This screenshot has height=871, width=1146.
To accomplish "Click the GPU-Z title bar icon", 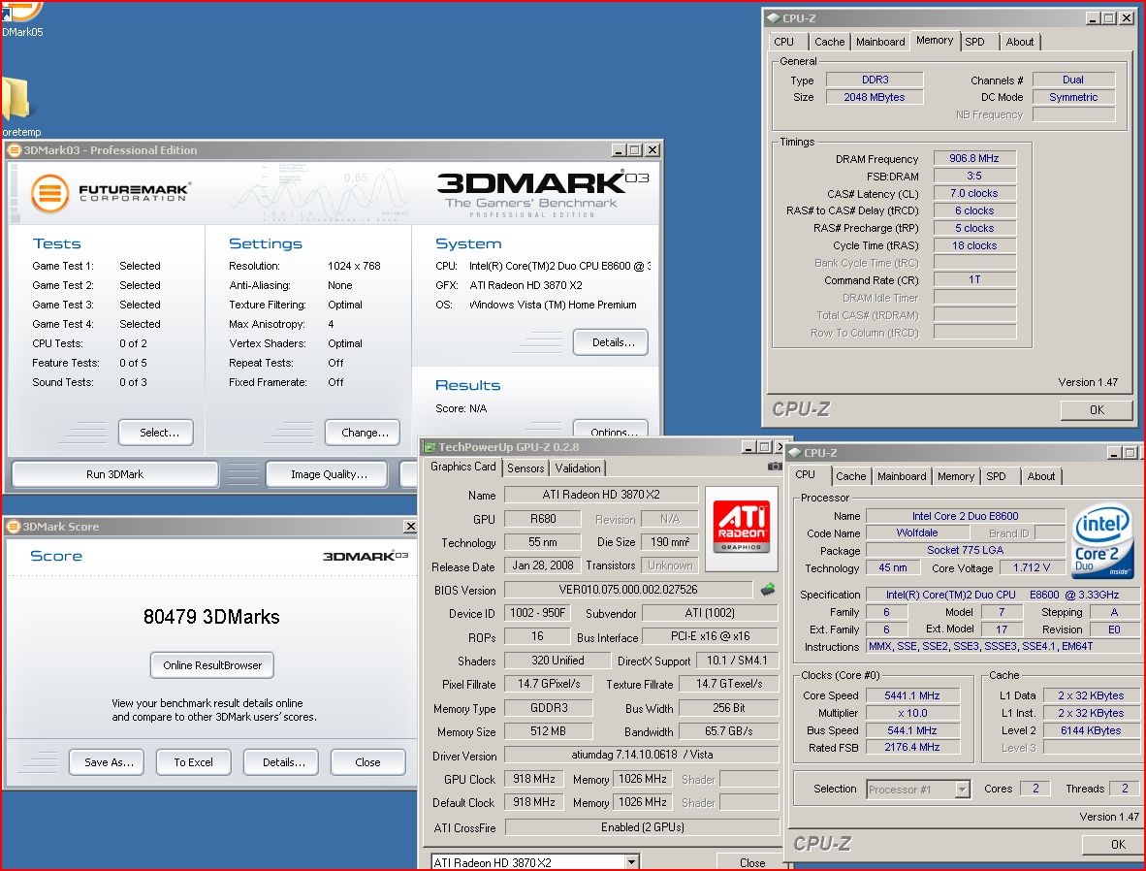I will click(x=430, y=447).
